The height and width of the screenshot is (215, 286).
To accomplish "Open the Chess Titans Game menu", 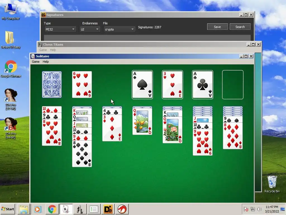I will (43, 50).
